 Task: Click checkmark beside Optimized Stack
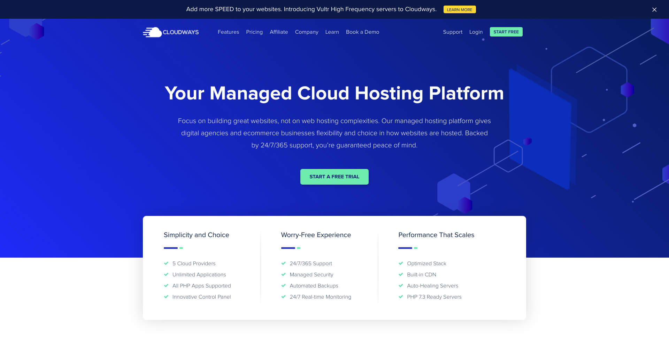coord(401,263)
